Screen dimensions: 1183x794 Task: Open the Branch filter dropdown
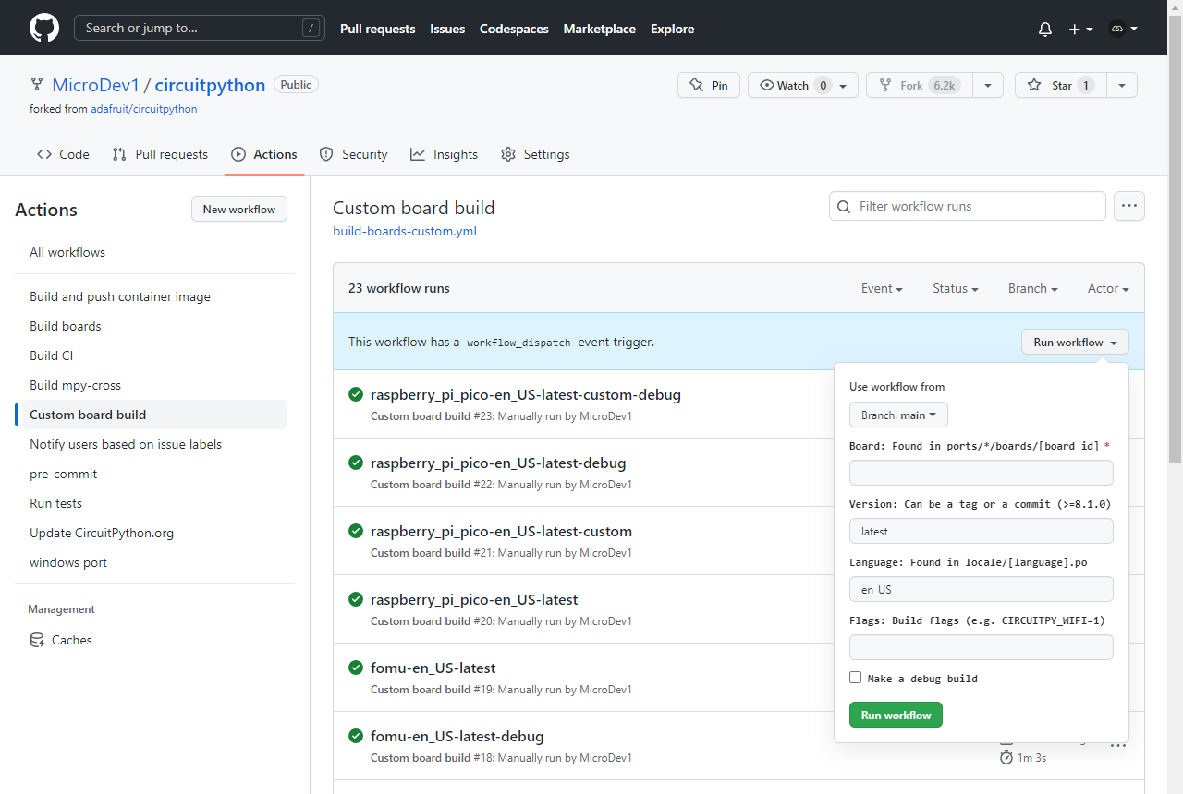[x=1033, y=288]
